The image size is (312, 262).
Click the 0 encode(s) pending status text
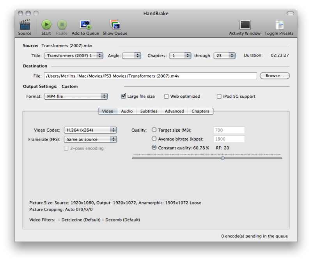pyautogui.click(x=255, y=236)
